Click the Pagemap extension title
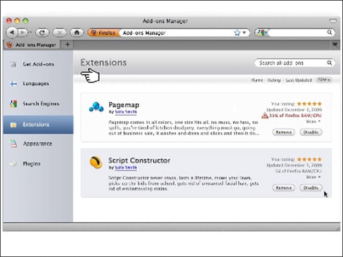343x257 pixels. 124,105
